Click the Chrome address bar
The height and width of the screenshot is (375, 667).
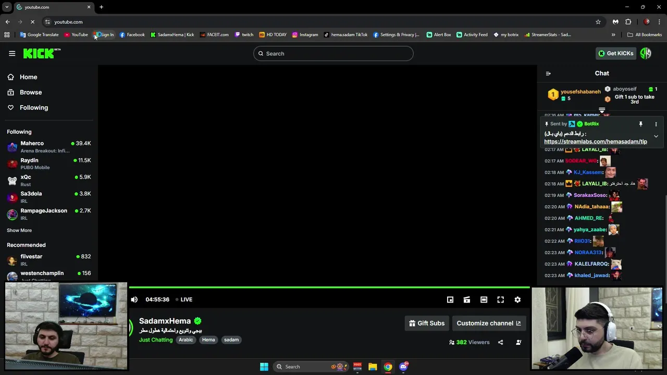pos(318,22)
